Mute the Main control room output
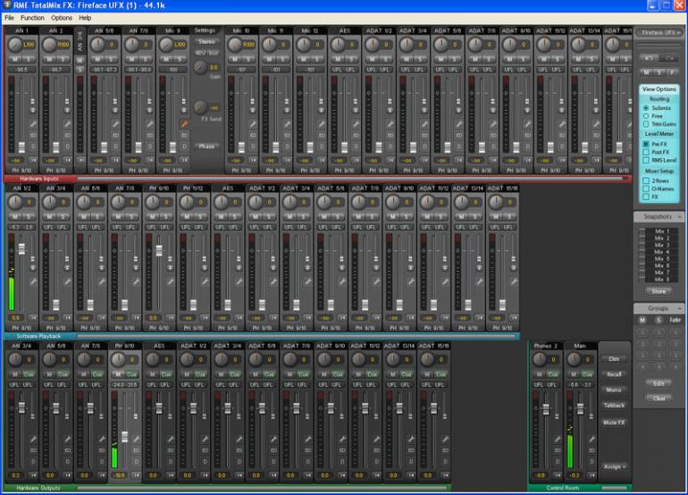Screen dimensions: 688x495 (x=574, y=374)
